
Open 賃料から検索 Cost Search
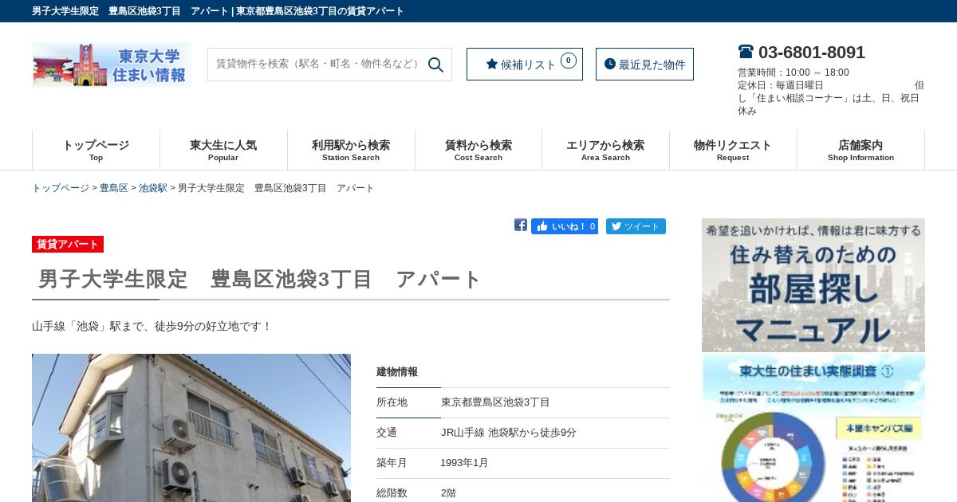tap(478, 150)
